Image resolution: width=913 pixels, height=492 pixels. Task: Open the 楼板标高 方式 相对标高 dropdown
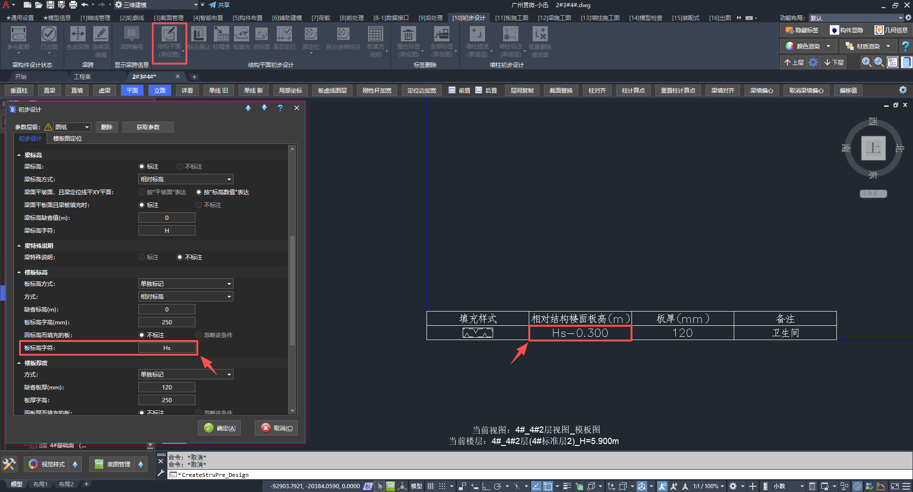(186, 297)
